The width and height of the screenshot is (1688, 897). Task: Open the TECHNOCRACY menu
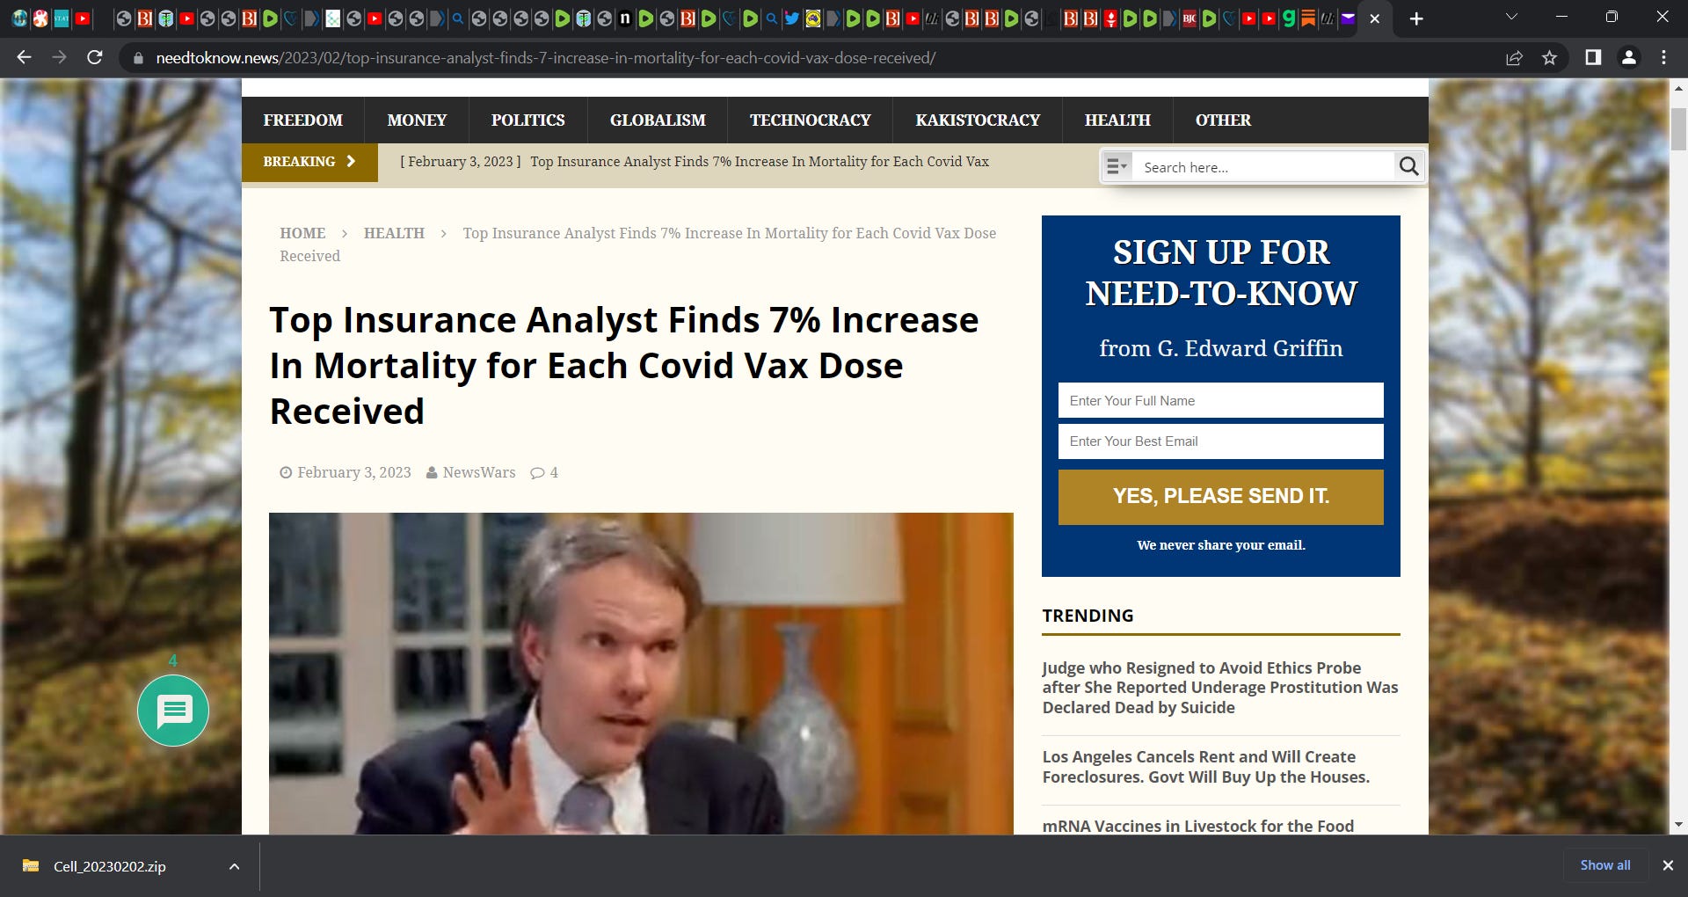tap(811, 120)
